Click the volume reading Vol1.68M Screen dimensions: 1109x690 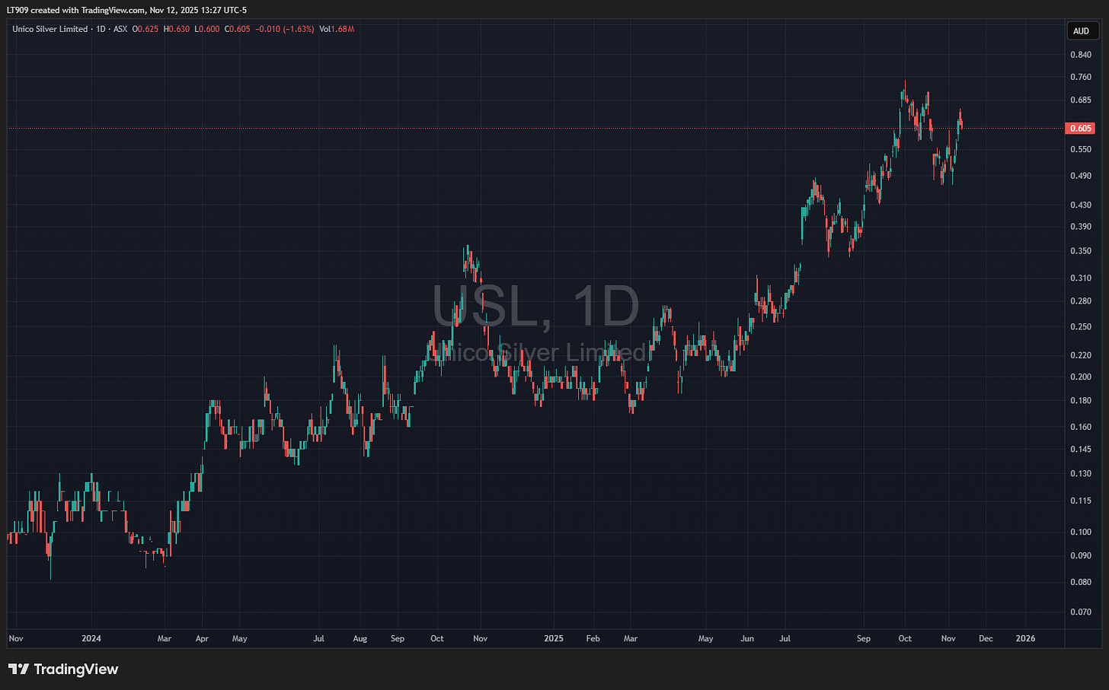tap(337, 29)
